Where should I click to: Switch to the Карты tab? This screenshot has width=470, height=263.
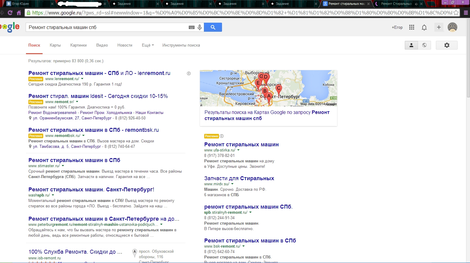pyautogui.click(x=55, y=45)
